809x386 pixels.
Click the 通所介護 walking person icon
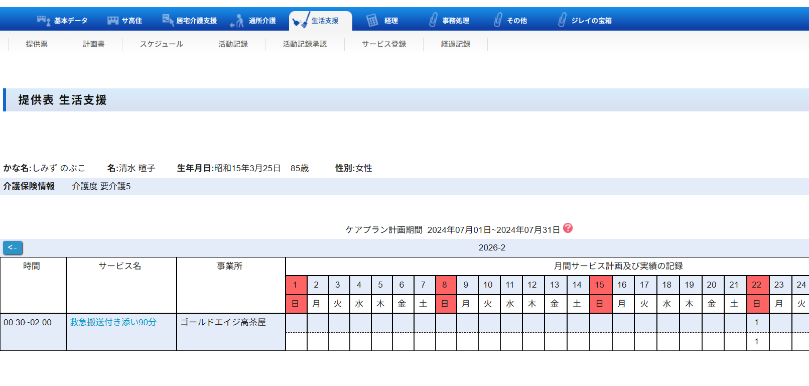[237, 21]
